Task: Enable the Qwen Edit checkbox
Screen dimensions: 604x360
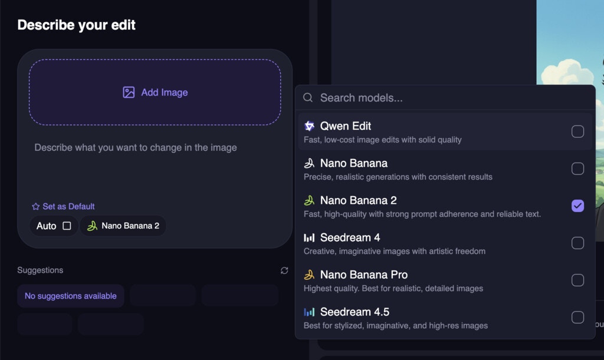Action: click(577, 131)
